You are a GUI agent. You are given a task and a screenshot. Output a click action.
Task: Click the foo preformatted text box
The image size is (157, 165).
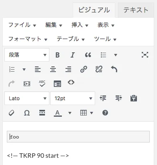click(x=78, y=137)
